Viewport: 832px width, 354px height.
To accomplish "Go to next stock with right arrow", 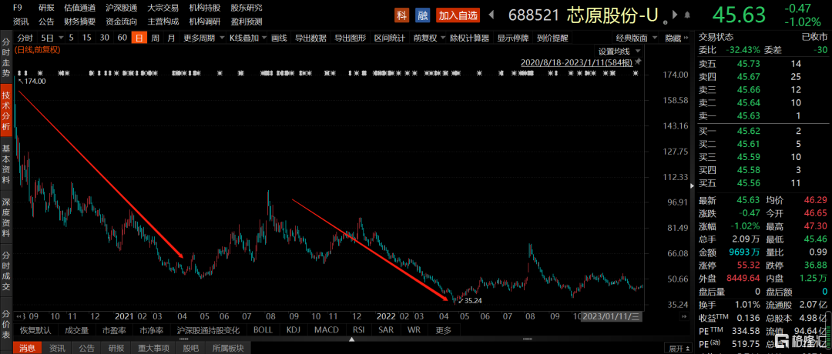I will 674,15.
